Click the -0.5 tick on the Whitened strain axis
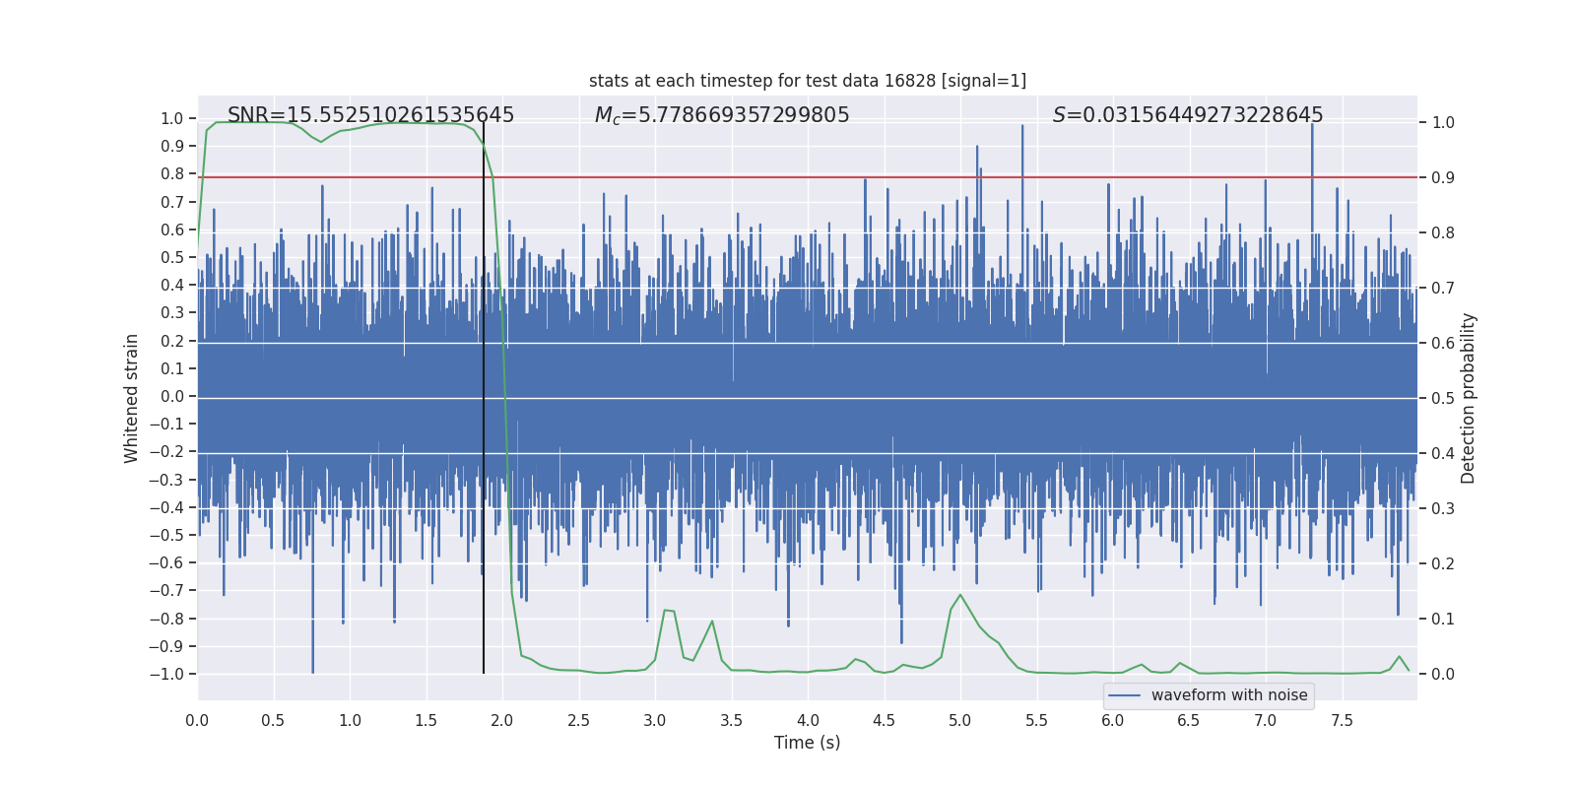This screenshot has width=1576, height=788. [166, 535]
